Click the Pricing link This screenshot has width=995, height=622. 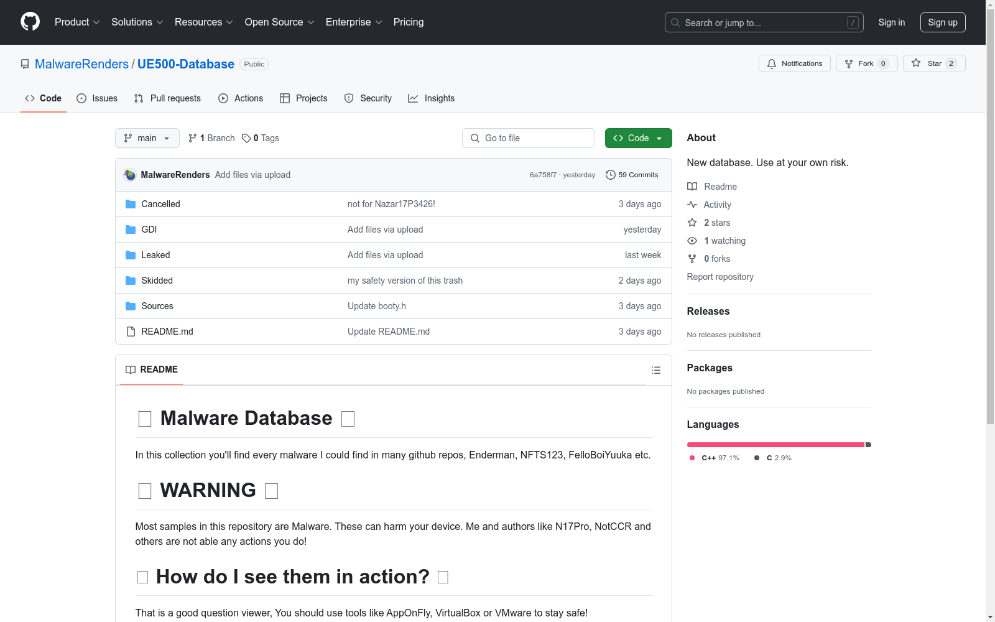409,22
